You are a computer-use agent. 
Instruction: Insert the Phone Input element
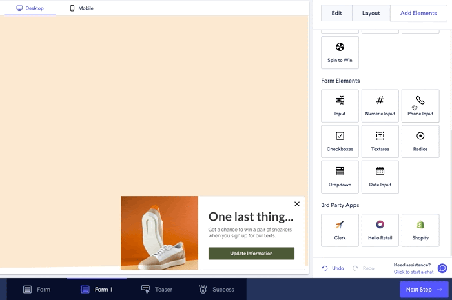click(x=420, y=106)
